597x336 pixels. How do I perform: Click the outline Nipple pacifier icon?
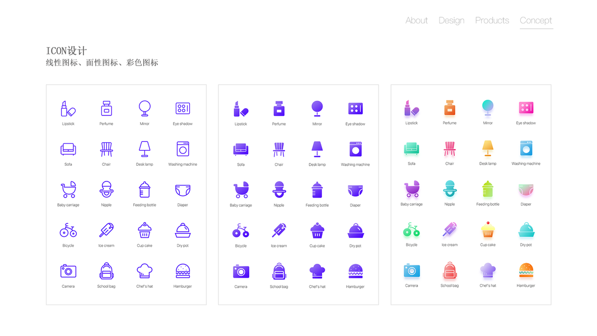click(x=106, y=189)
